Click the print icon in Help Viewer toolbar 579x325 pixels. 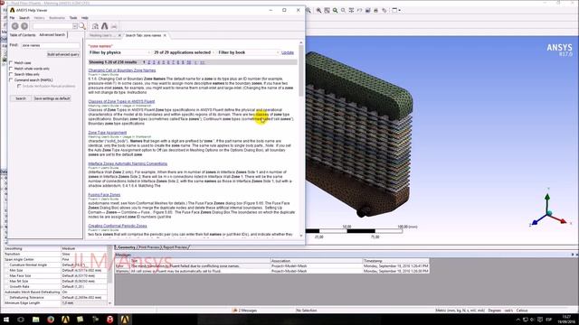(x=114, y=26)
